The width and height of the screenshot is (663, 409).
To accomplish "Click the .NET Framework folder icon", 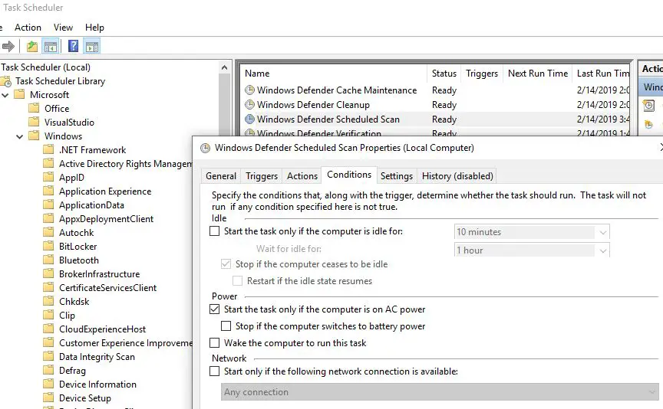I will click(48, 149).
